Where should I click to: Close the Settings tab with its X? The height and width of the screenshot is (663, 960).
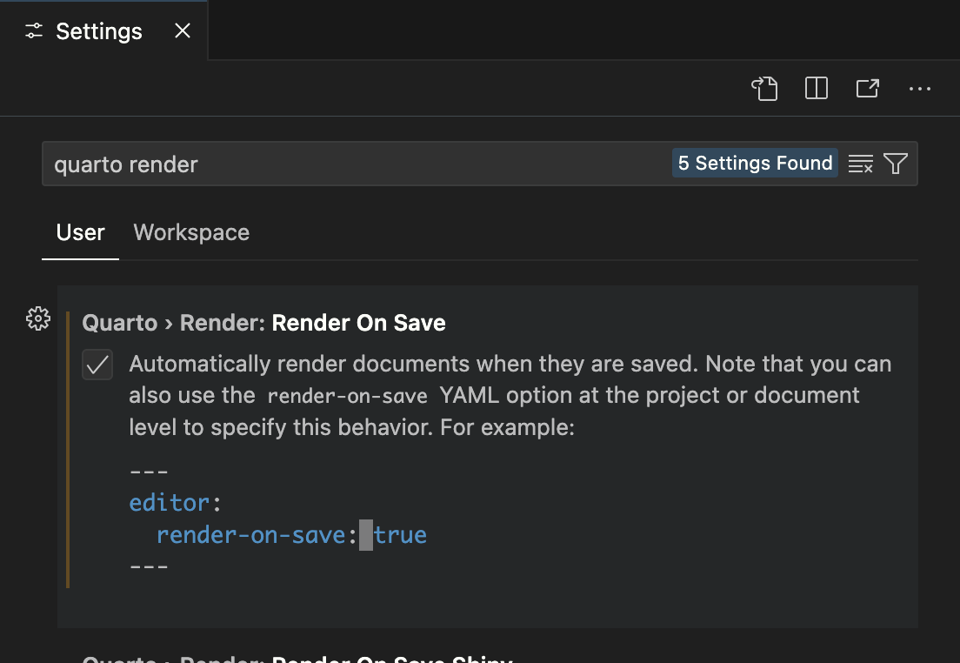pos(182,30)
